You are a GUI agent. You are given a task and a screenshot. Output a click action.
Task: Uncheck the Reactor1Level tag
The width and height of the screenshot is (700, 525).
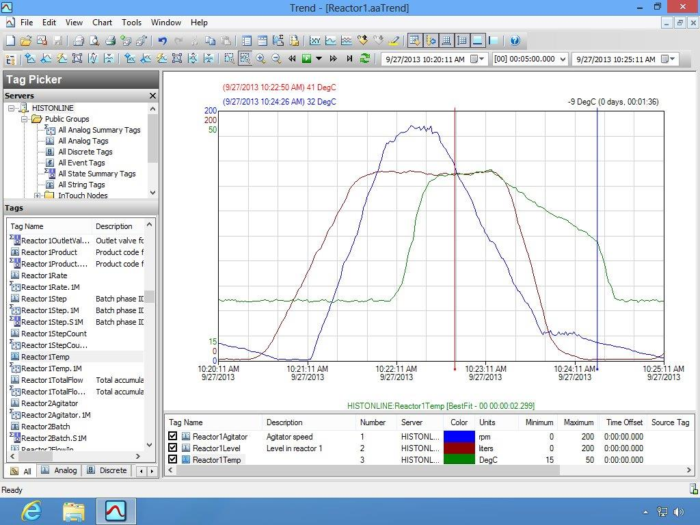173,448
